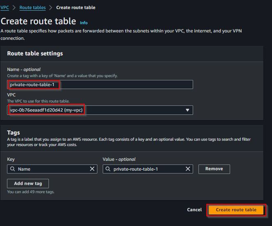
Task: Cancel the route table creation
Action: tap(194, 210)
